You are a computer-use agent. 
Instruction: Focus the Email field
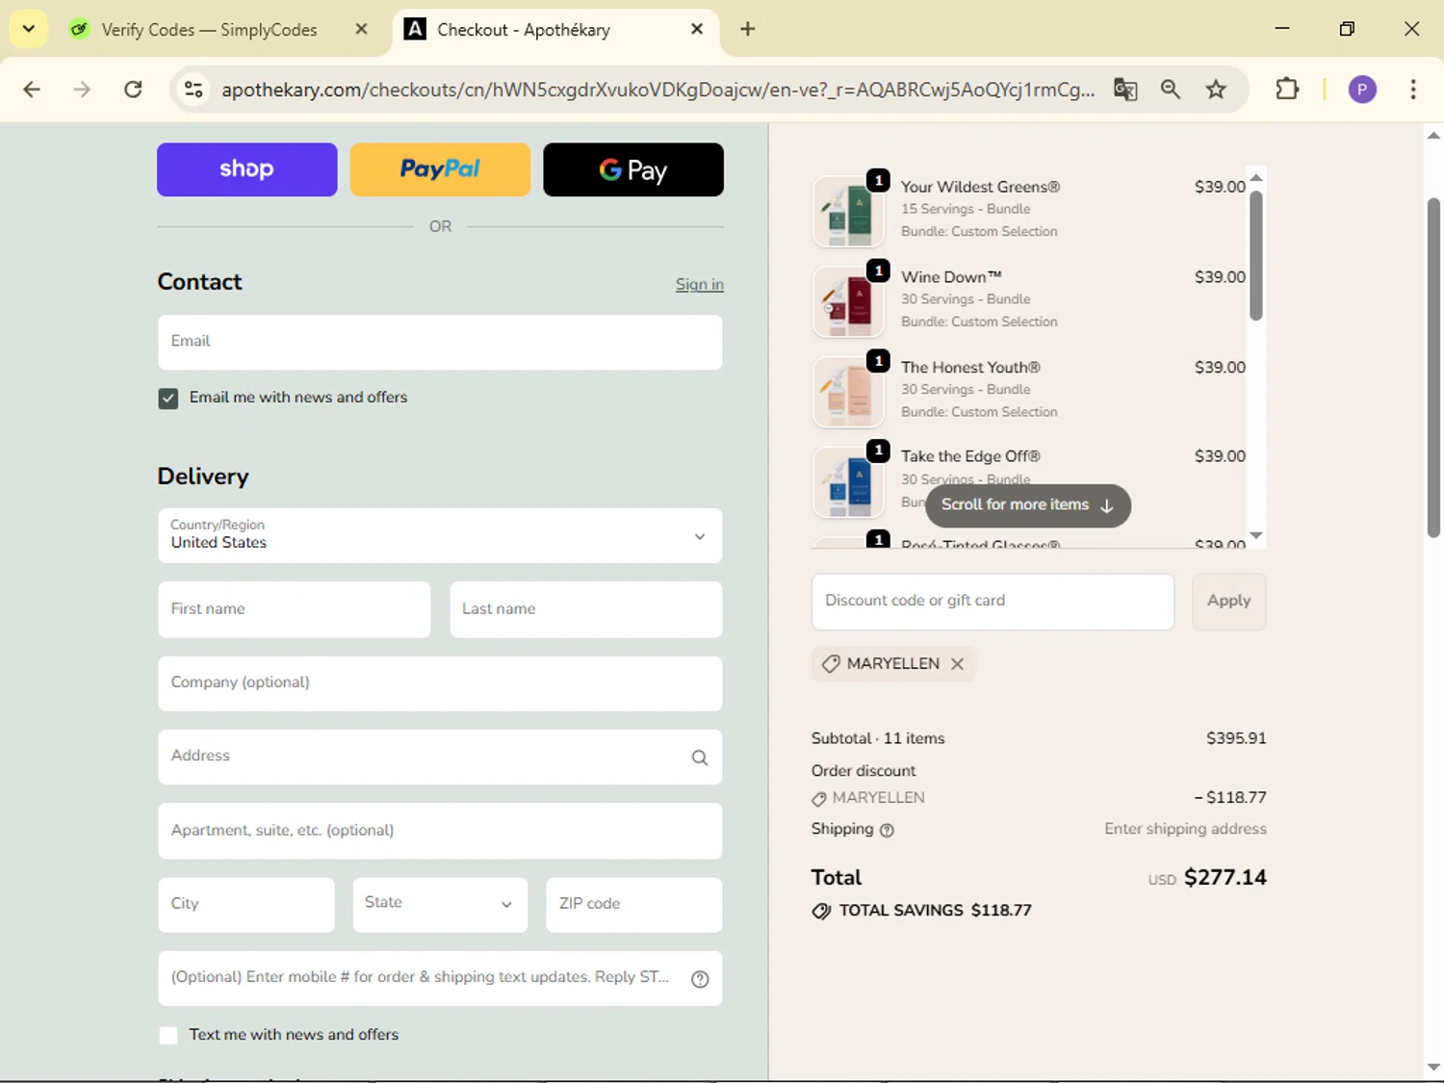coord(440,342)
